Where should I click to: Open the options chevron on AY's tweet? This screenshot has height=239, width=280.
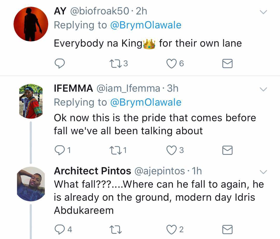click(263, 12)
